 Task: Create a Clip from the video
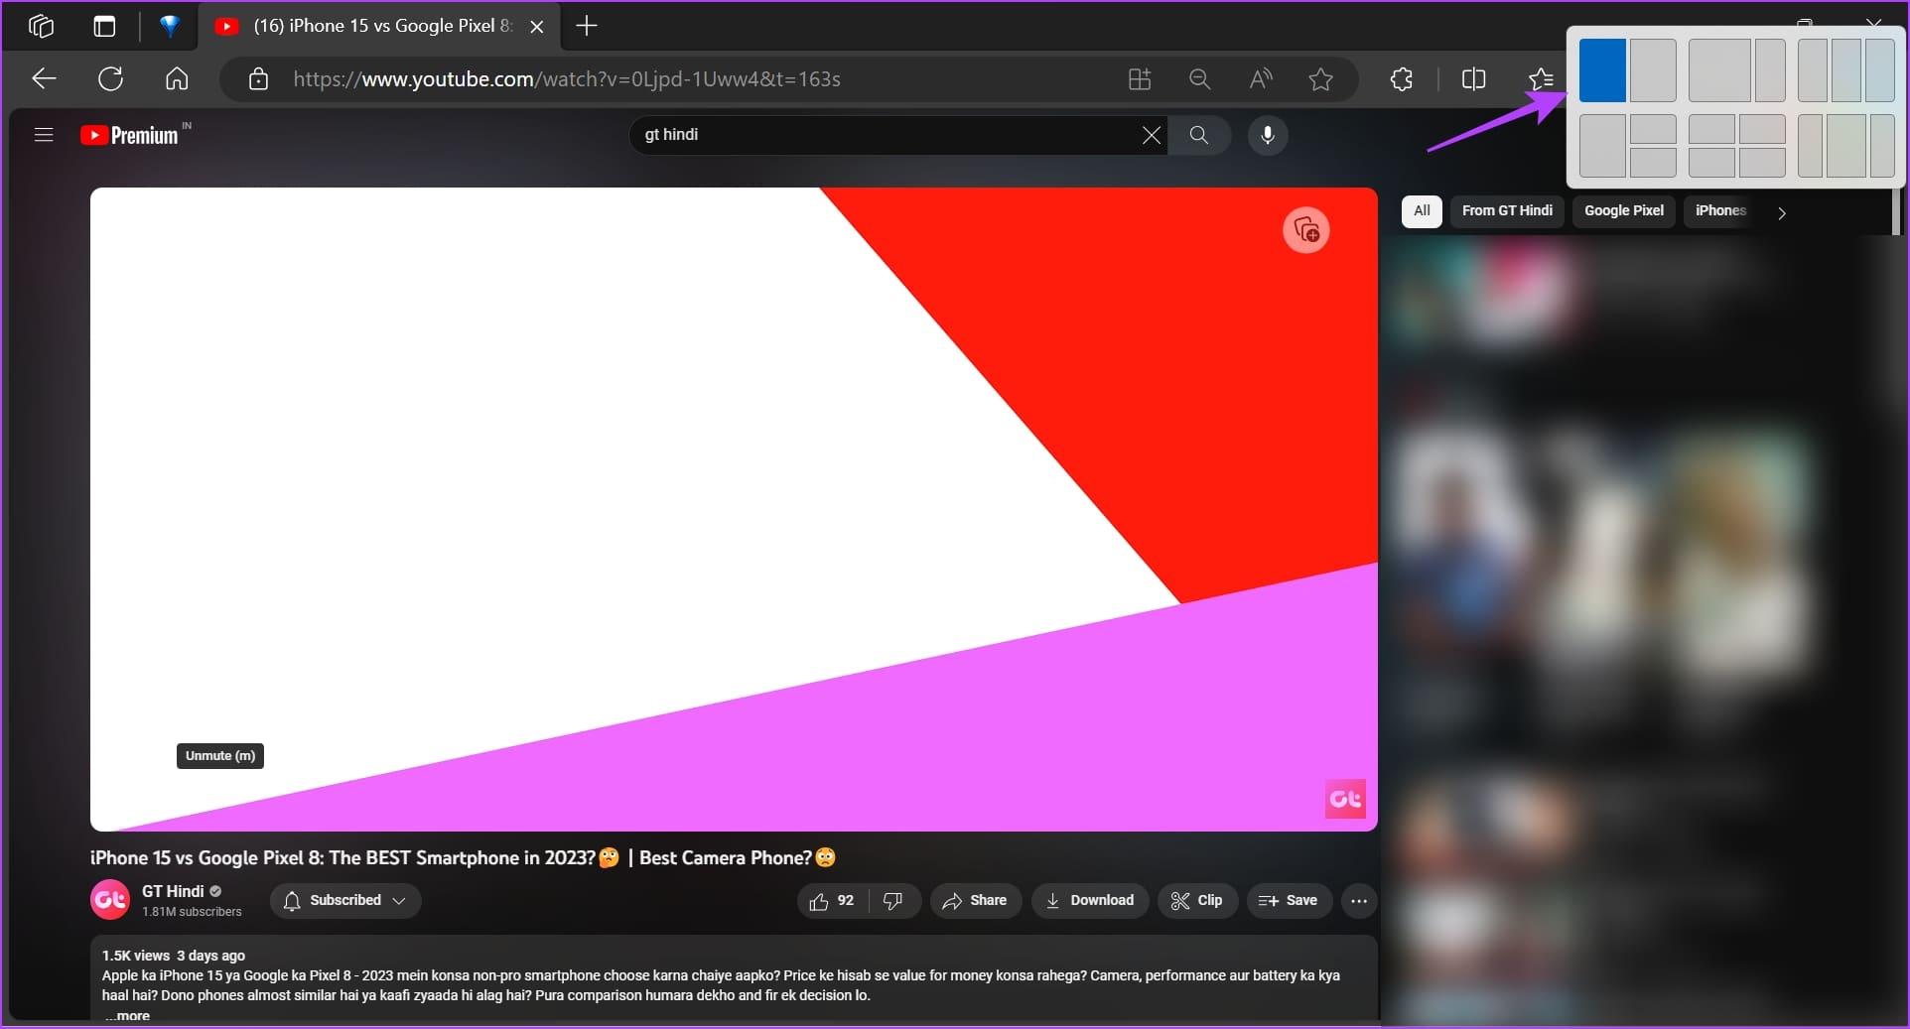point(1197,901)
